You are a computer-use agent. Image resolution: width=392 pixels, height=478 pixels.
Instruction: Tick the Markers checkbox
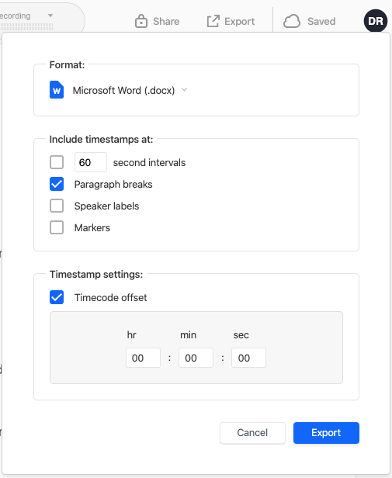57,227
